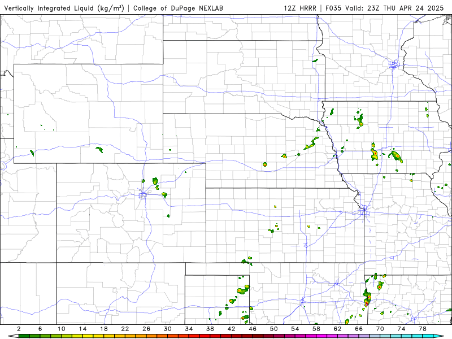
Task: Click the colorbar label "10"
Action: pos(62,329)
